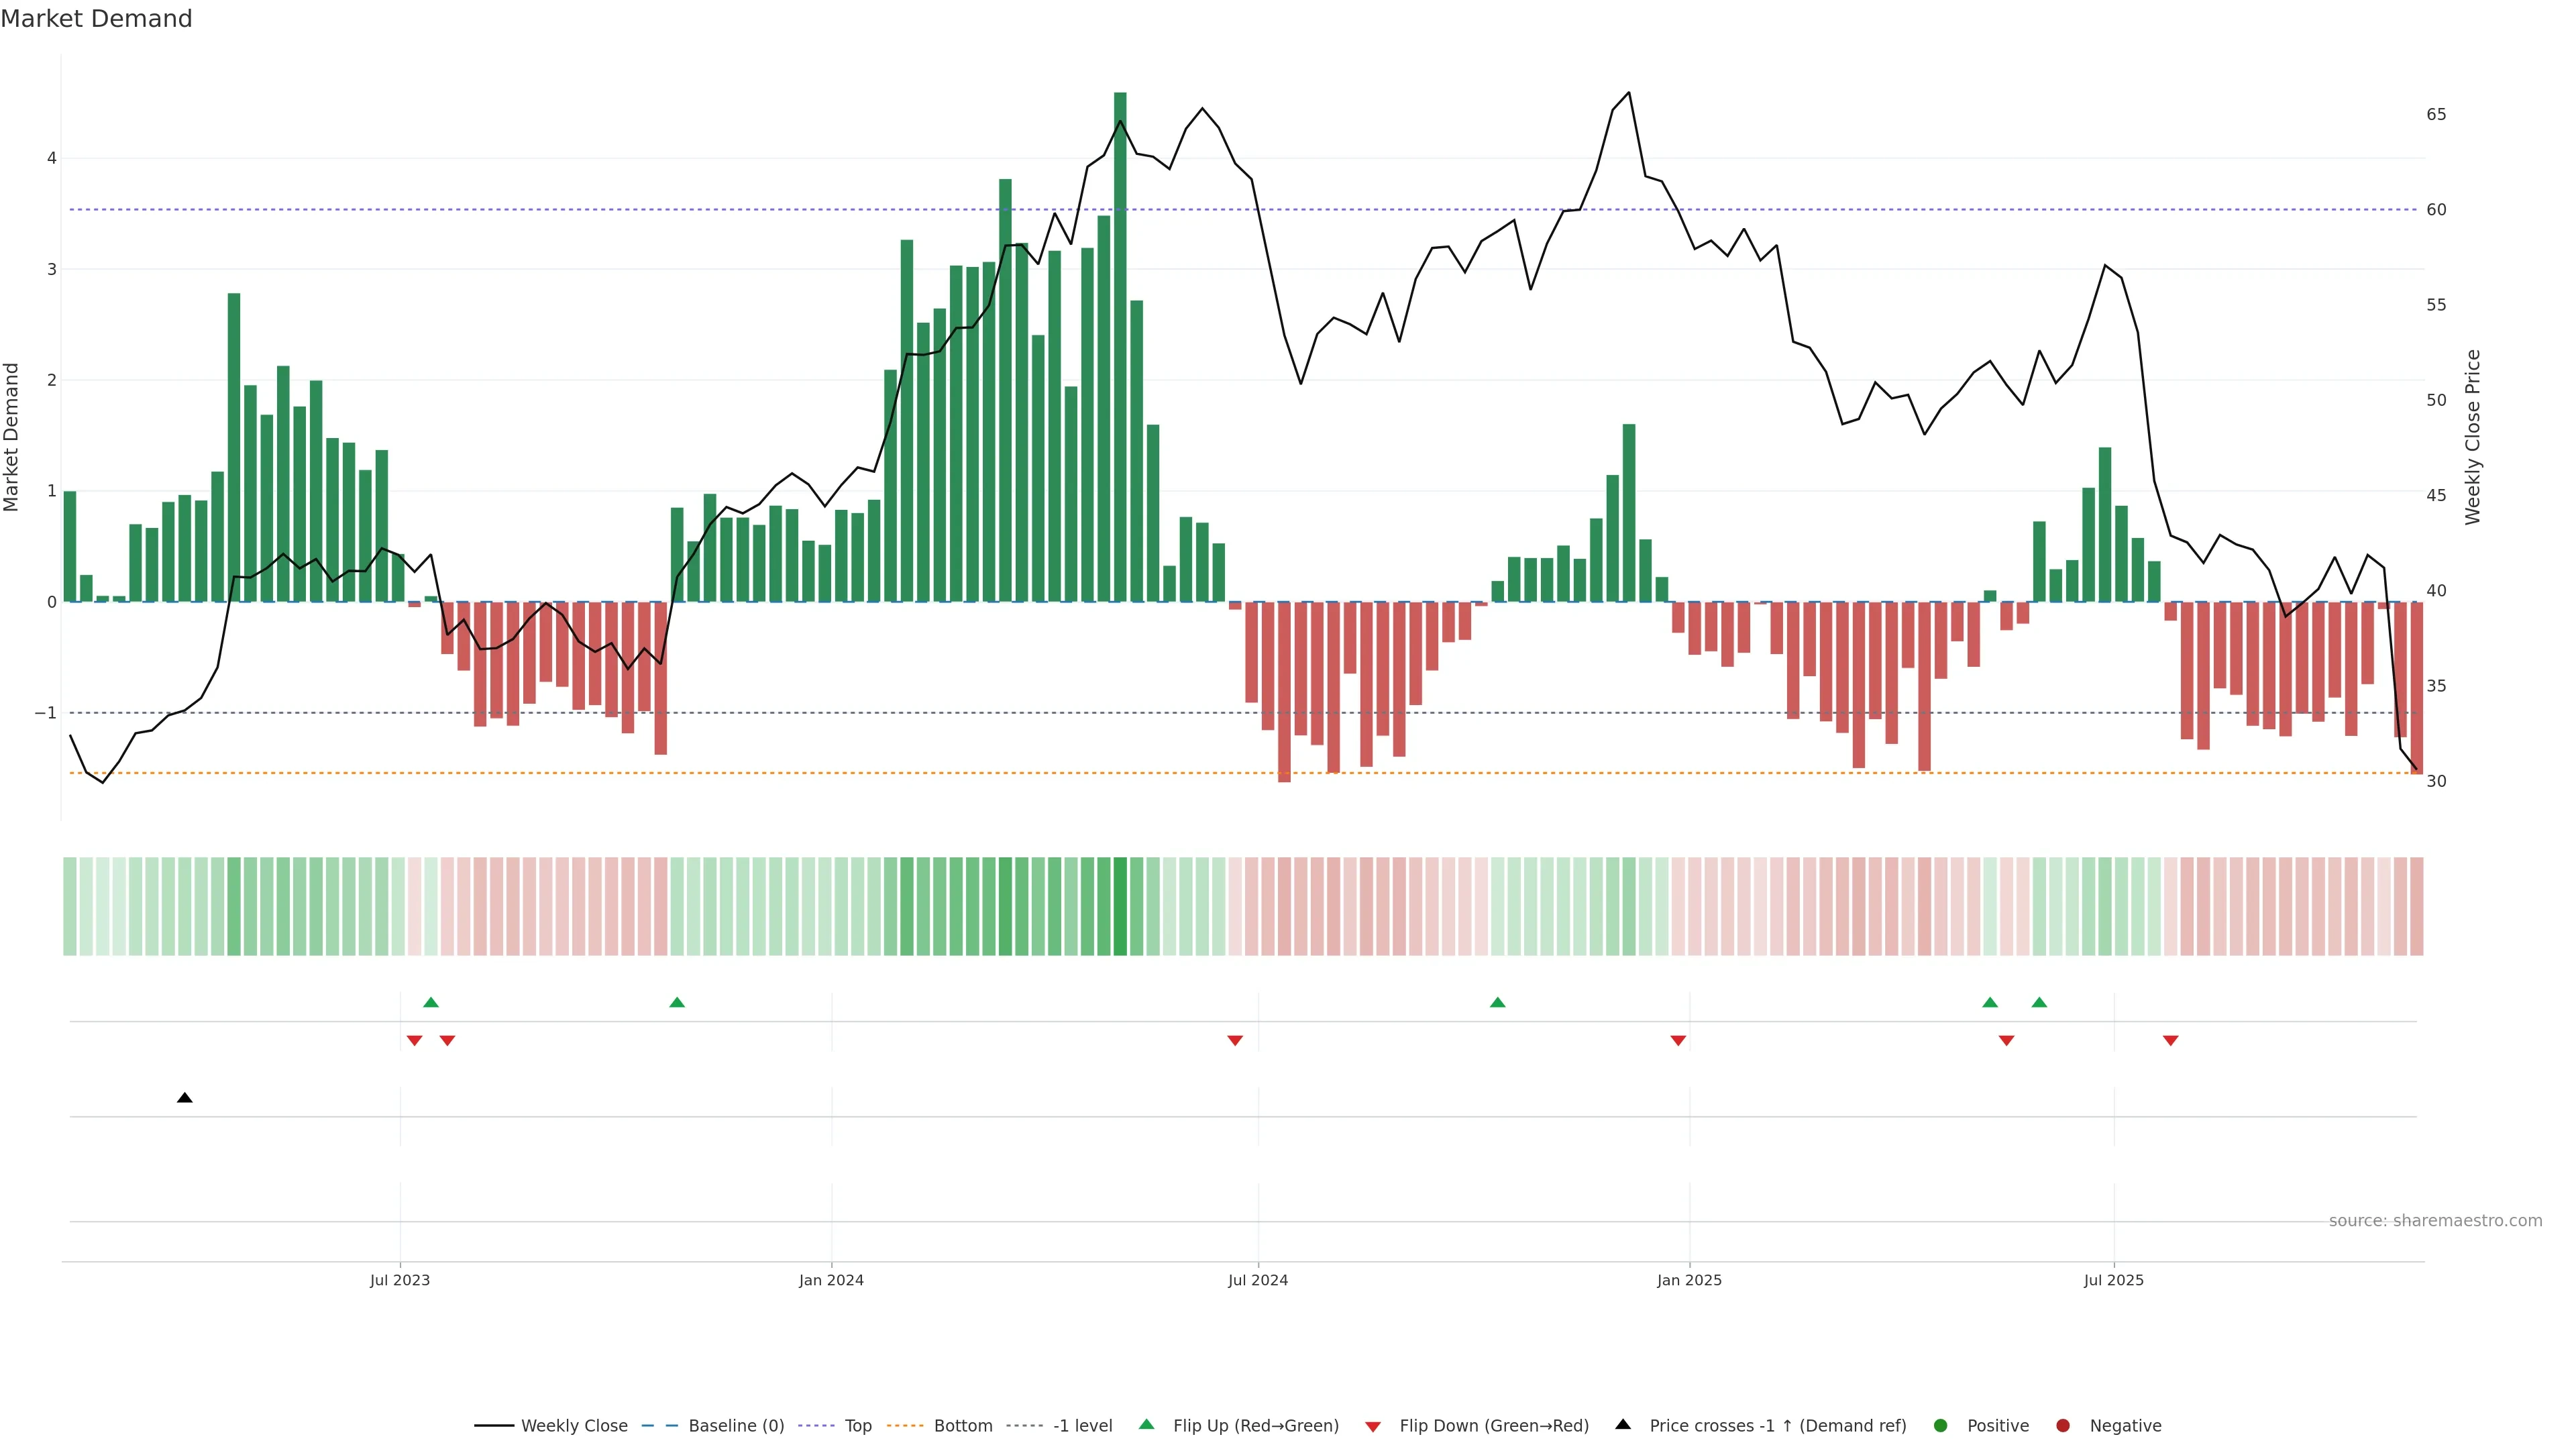Click the green Flip Up marker near Oct 2024
This screenshot has width=2576, height=1449.
pos(1497,1002)
